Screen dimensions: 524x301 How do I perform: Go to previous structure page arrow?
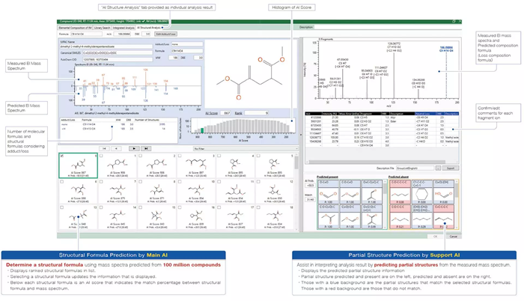tap(116, 148)
